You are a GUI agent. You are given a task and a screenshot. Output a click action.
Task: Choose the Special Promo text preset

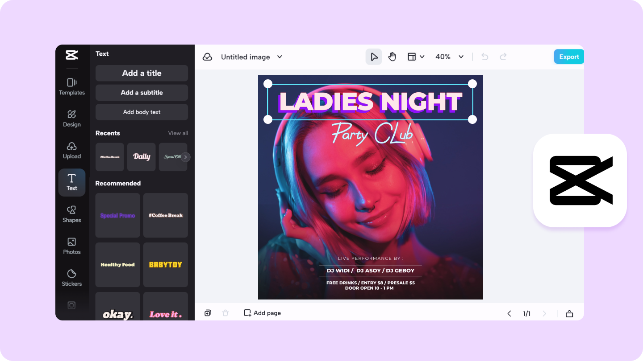[117, 215]
